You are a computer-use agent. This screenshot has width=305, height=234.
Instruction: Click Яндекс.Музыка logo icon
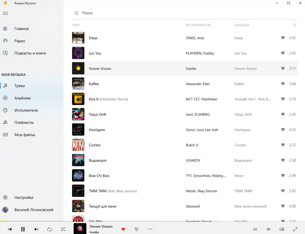[x=5, y=3]
